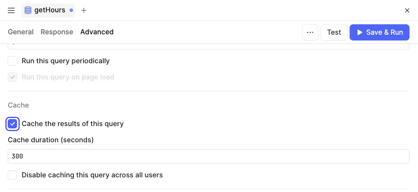Screen dimensions: 418x192
Task: Click the database icon on getHours tab
Action: pos(29,10)
